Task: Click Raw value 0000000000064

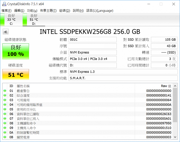Action: [x=159, y=100]
